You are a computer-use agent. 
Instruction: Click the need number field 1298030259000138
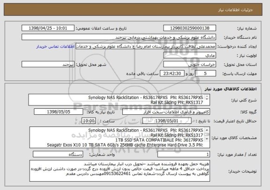189,28
